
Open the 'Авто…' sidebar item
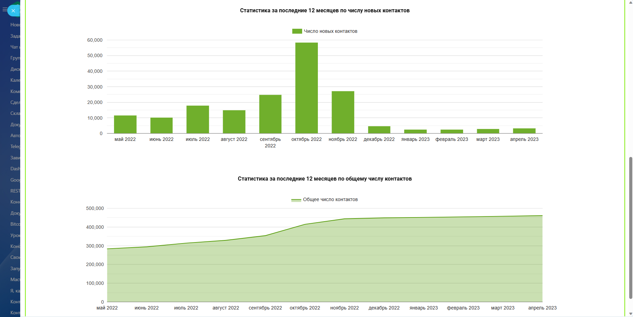[x=15, y=135]
